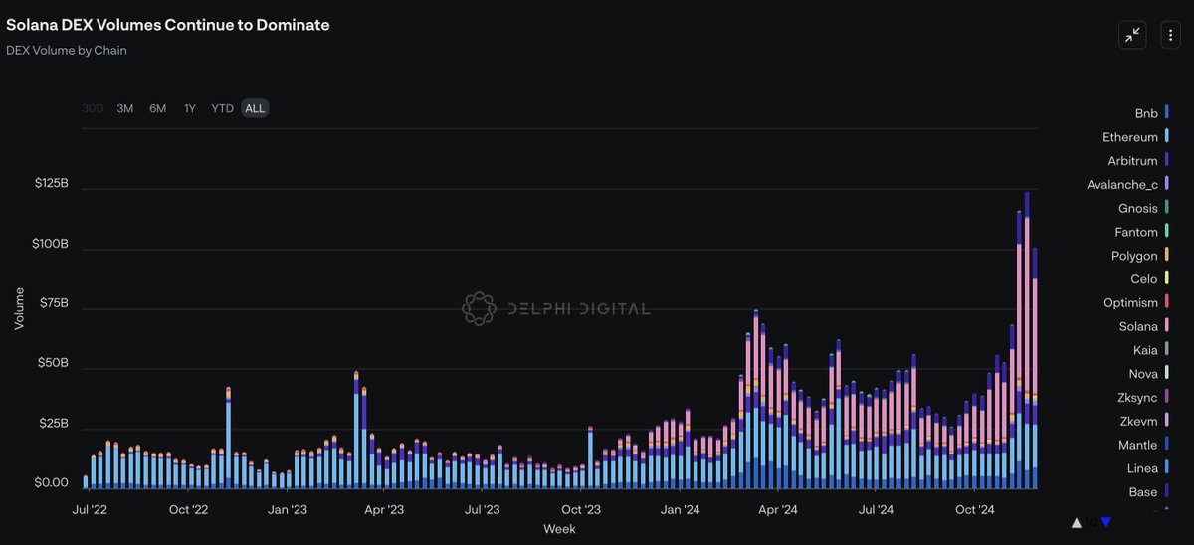The image size is (1194, 545).
Task: Toggle the Nova legend series
Action: 1150,374
